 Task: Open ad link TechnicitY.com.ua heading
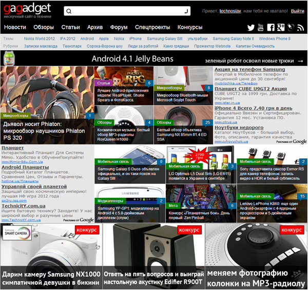[24, 206]
